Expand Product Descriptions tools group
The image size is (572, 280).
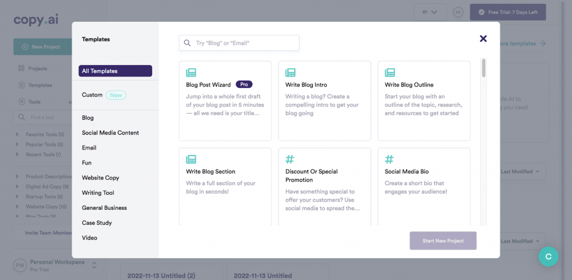click(17, 177)
